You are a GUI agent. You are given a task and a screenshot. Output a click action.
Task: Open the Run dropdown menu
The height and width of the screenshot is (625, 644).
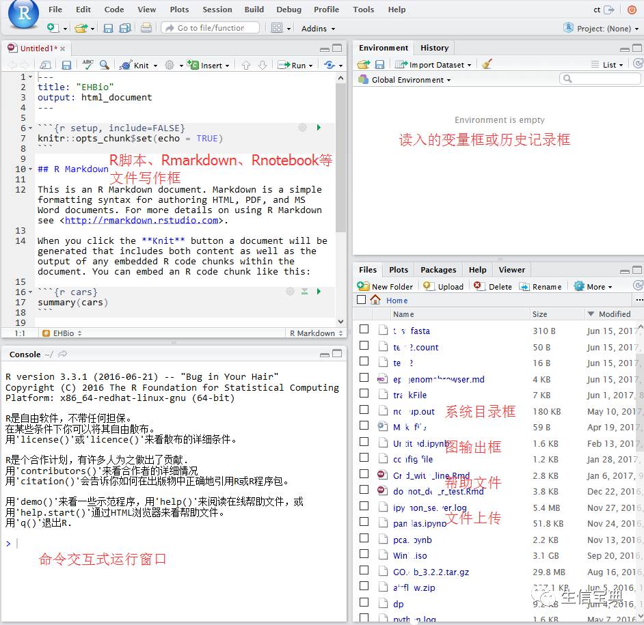click(x=310, y=66)
